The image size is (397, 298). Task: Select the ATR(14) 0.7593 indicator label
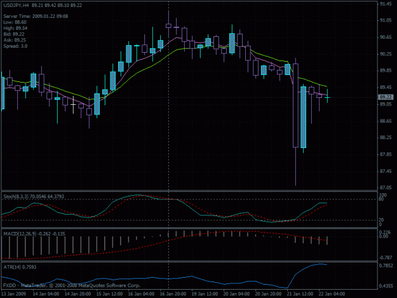click(x=20, y=267)
